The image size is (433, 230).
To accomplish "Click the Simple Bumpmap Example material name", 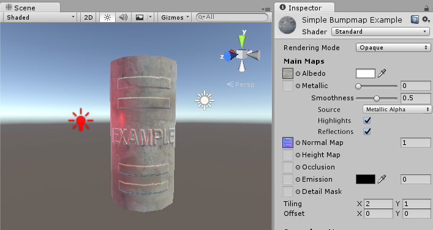I will (x=352, y=20).
